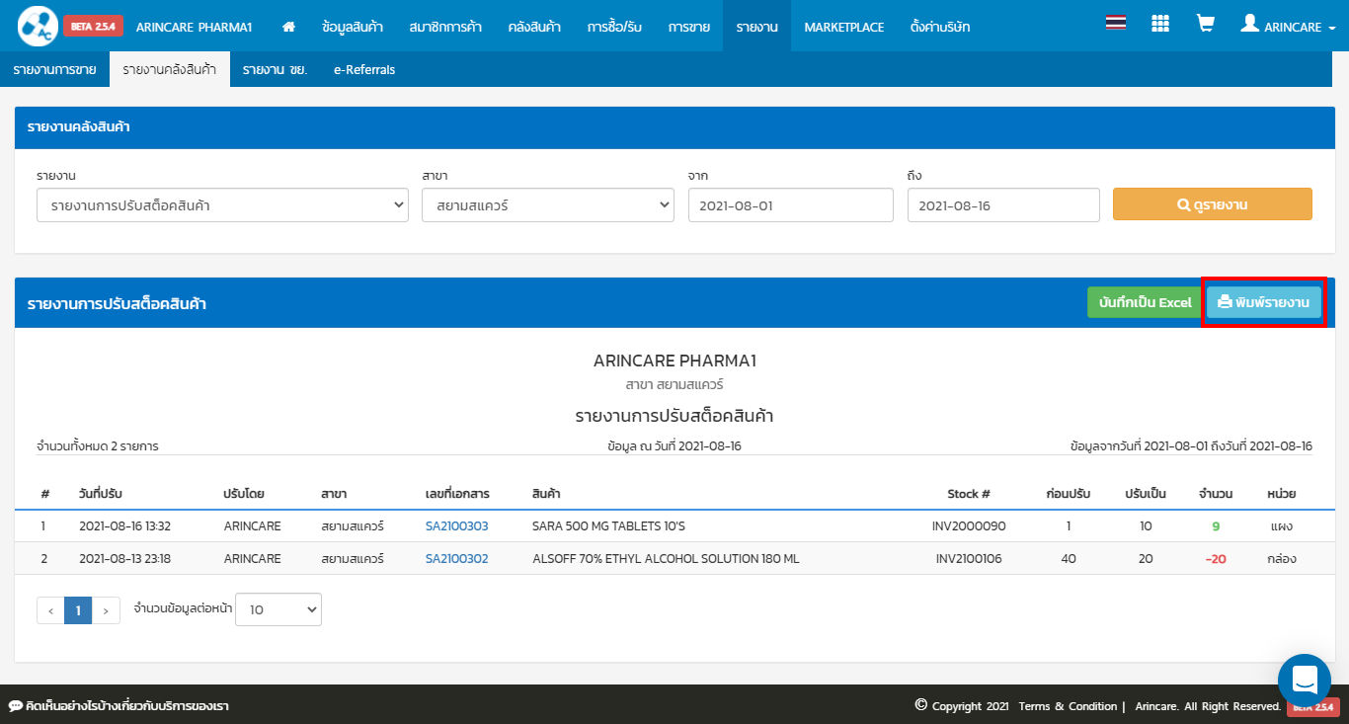Click the BETA 2.5.4 badge in navbar

[x=93, y=27]
